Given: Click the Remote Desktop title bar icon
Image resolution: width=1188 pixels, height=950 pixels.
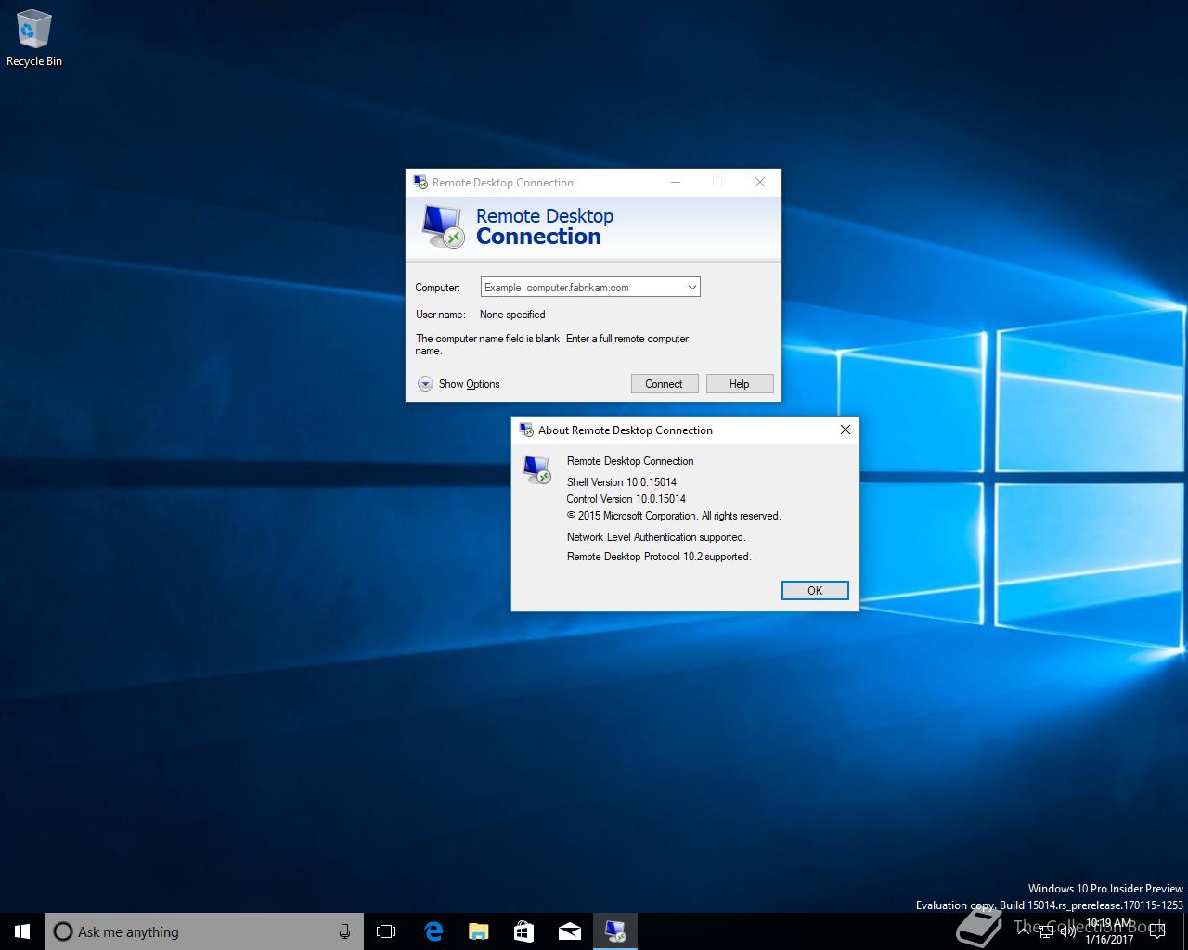Looking at the screenshot, I should pos(420,182).
